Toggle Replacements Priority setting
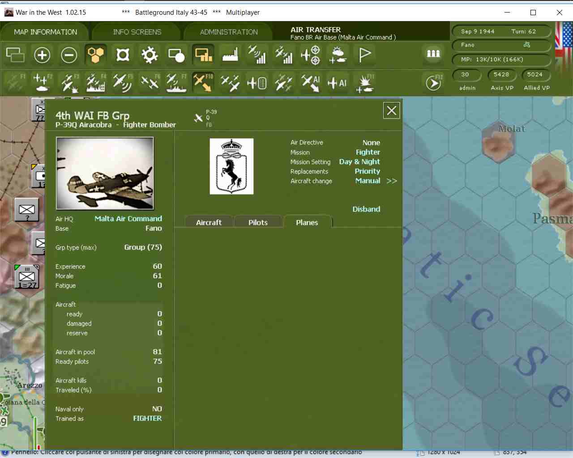The width and height of the screenshot is (573, 458). coord(368,171)
